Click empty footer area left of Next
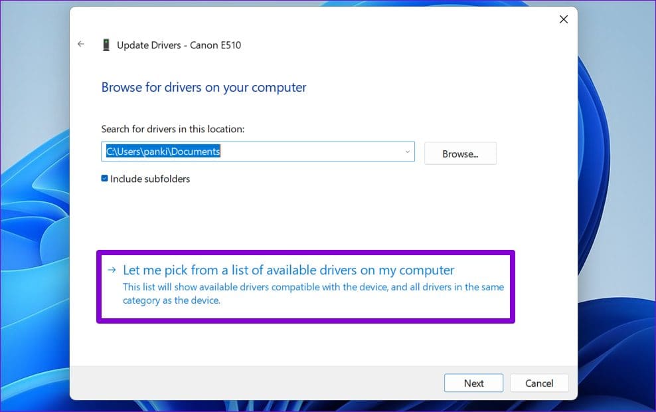Image resolution: width=656 pixels, height=412 pixels. click(252, 383)
